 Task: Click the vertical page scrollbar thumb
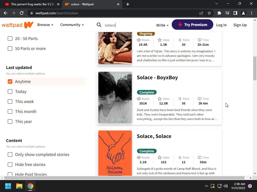[x=255, y=68]
